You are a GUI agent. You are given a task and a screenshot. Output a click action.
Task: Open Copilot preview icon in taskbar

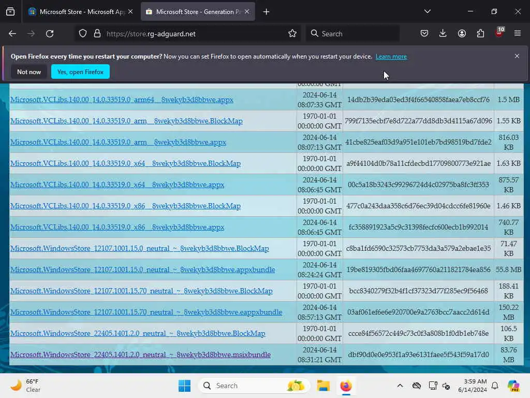513,386
